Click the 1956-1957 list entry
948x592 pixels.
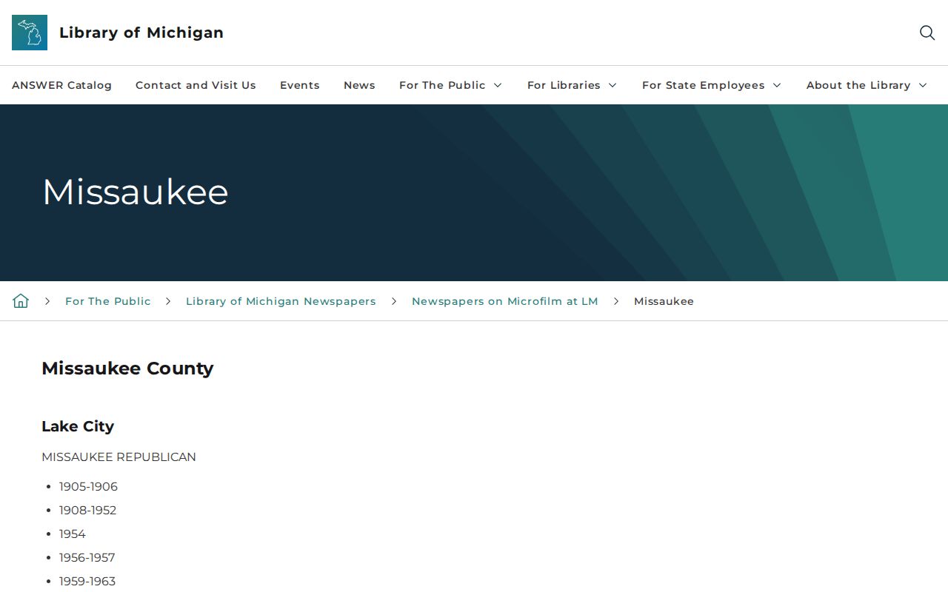click(87, 557)
